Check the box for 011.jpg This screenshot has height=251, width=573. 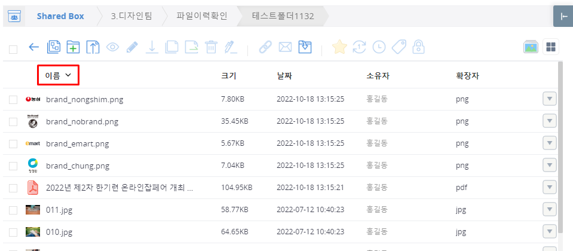(13, 210)
